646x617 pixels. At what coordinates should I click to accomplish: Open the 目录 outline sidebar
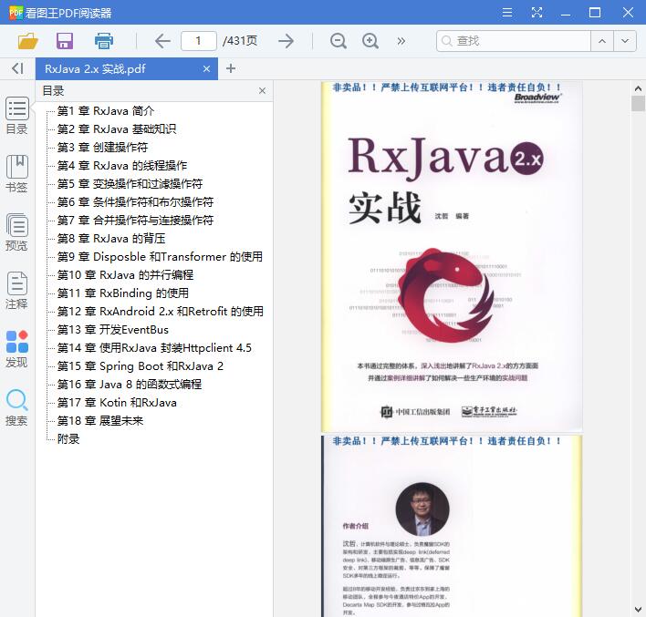click(17, 115)
